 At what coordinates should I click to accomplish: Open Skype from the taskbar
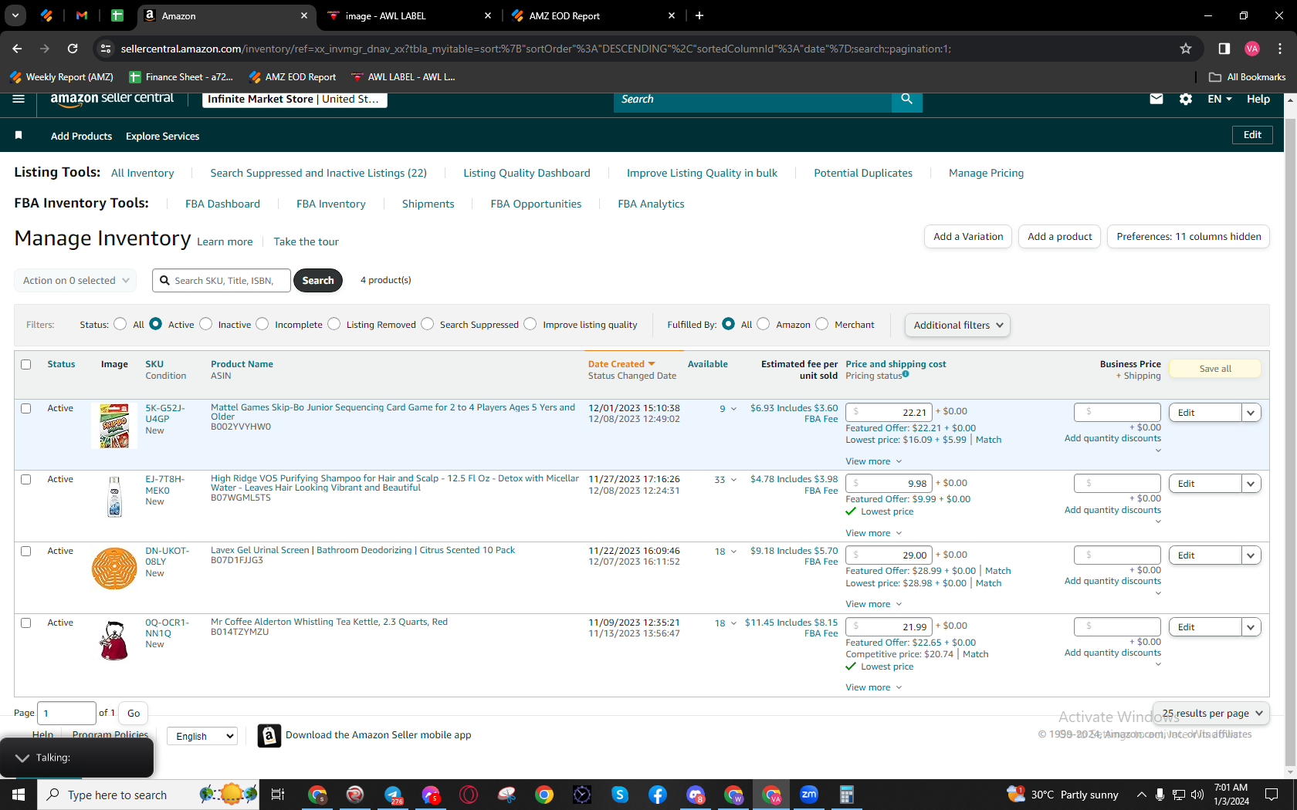620,795
